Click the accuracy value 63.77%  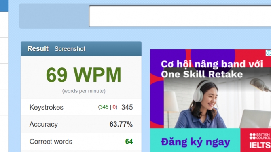[x=121, y=124]
